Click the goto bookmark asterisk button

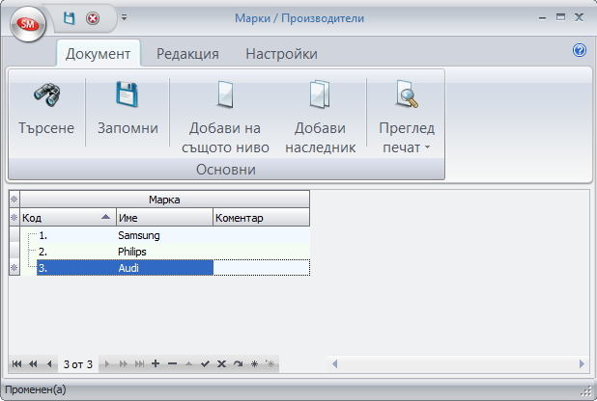[270, 363]
